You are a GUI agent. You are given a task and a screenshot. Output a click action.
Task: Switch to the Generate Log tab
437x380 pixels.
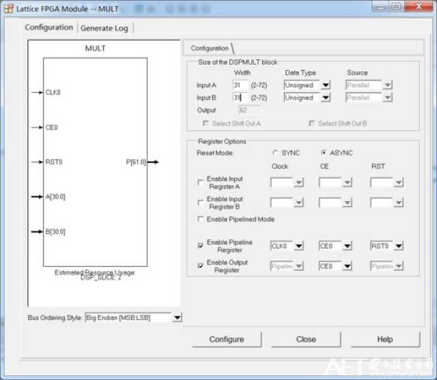point(104,28)
